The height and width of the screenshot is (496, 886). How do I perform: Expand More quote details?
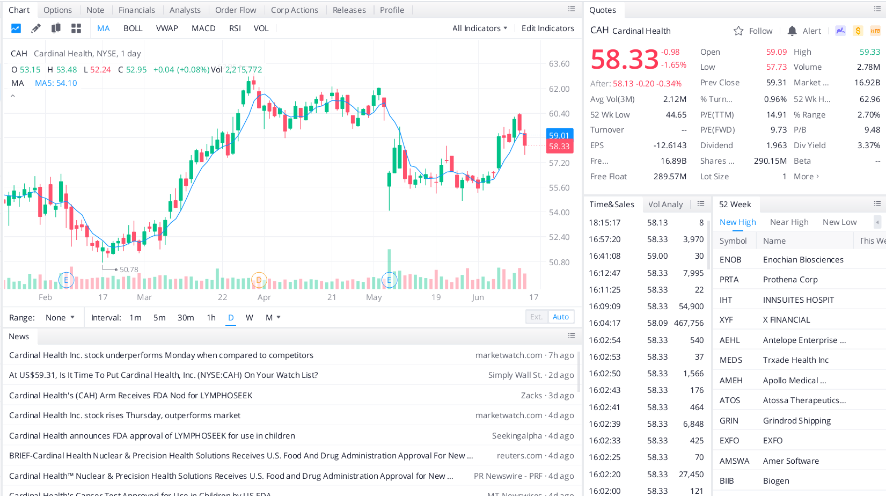(x=806, y=177)
